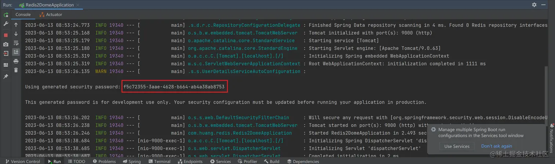Click the .s.d.r.c.RepositoryConfigurationDelegate logger text

(244, 25)
